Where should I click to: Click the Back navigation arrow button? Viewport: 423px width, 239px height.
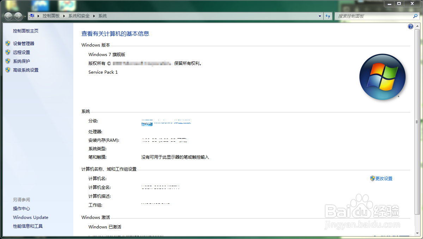point(8,16)
